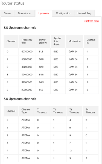Open the Status tab

[x=7, y=13]
